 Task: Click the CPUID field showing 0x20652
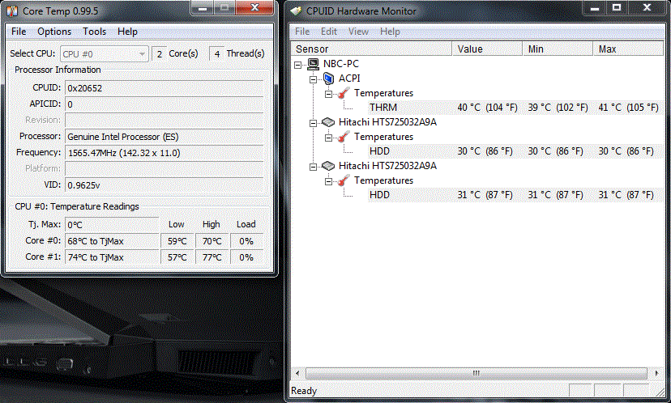pyautogui.click(x=165, y=88)
